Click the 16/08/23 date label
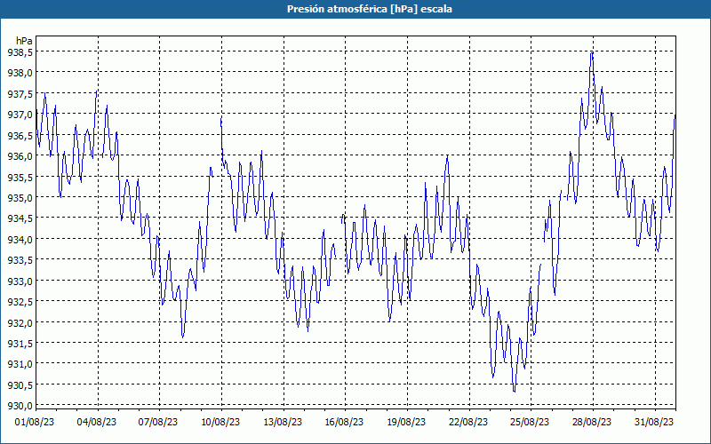Image resolution: width=711 pixels, height=444 pixels. pyautogui.click(x=344, y=423)
